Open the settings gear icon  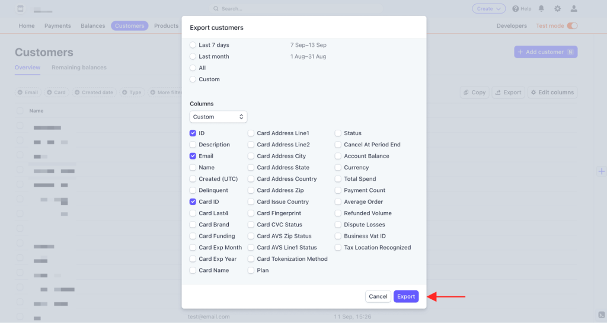pyautogui.click(x=557, y=9)
